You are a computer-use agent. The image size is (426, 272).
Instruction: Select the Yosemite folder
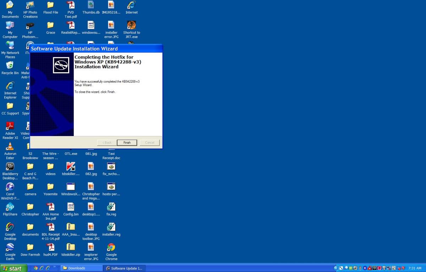click(50, 189)
